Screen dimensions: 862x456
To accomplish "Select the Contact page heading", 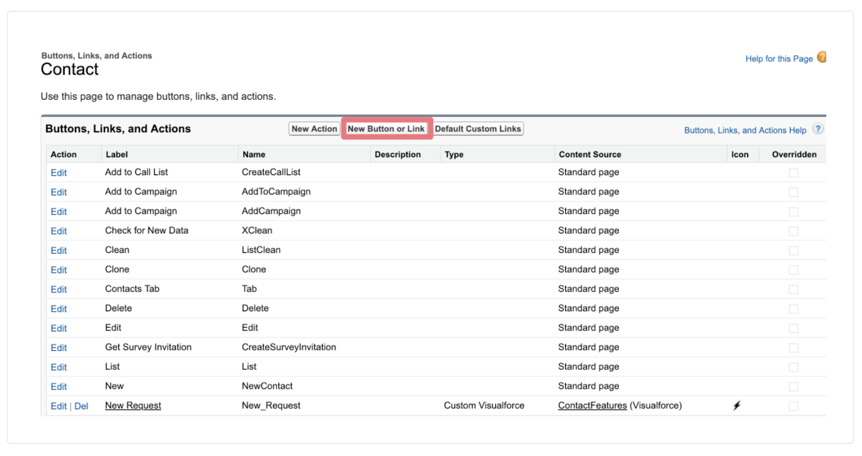I will coord(69,69).
